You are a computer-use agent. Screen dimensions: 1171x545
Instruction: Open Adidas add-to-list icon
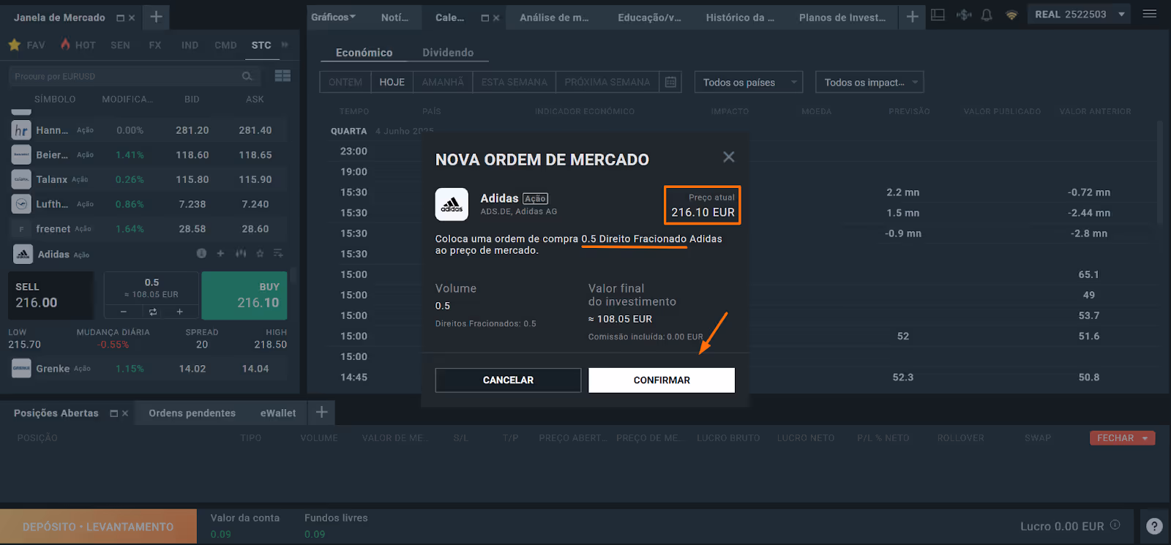click(x=278, y=253)
